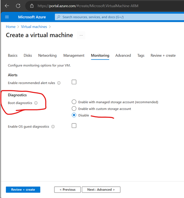Open the ellipsis menu next to page title
This screenshot has width=184, height=198.
(x=81, y=35)
